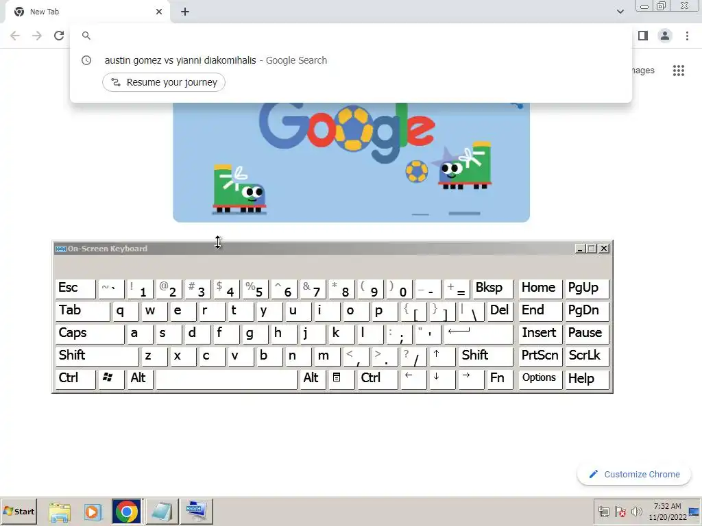This screenshot has width=702, height=526.
Task: Go forward using Chrome's forward arrow
Action: (x=37, y=36)
